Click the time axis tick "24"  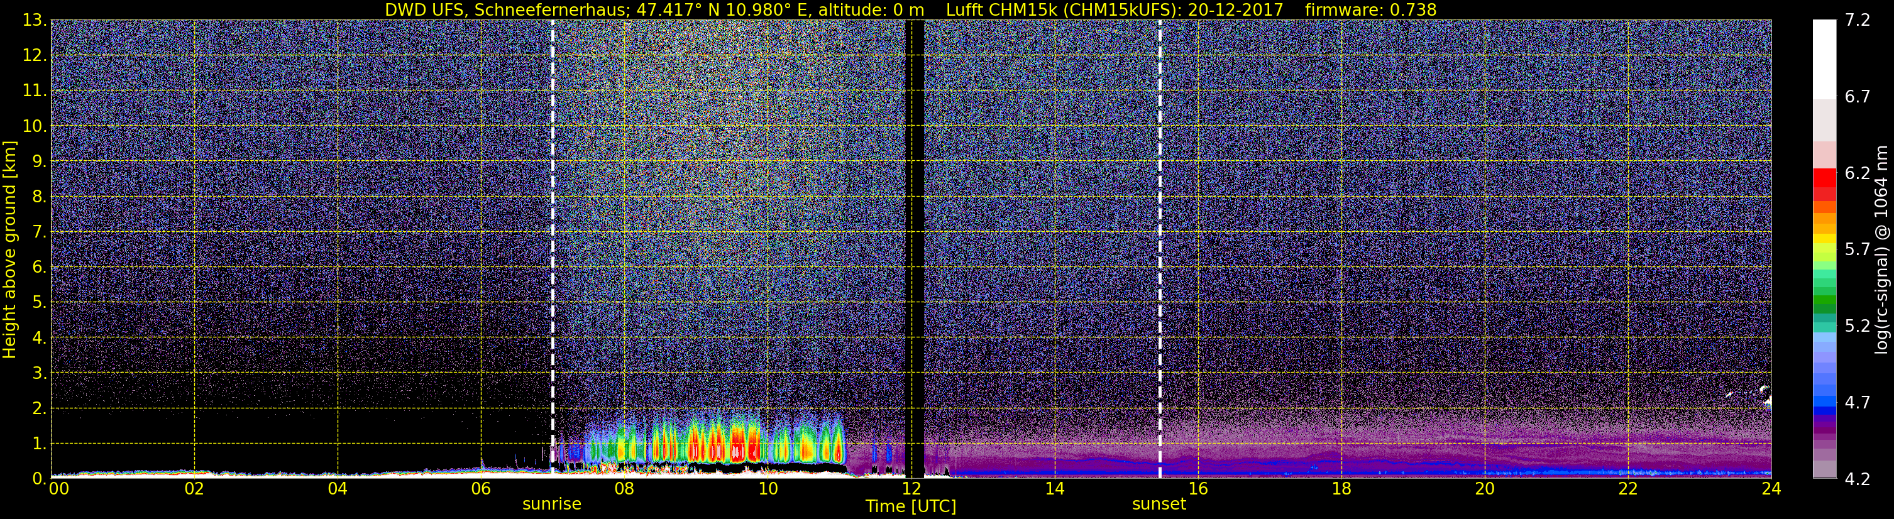click(1771, 489)
